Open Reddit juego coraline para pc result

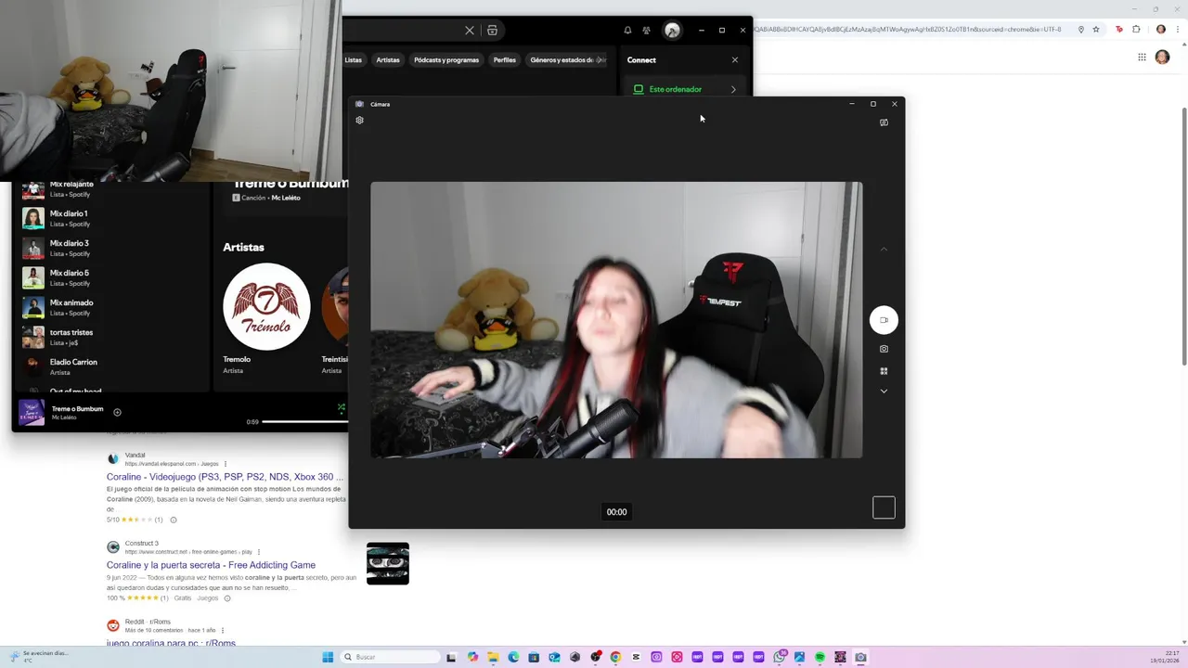[171, 642]
